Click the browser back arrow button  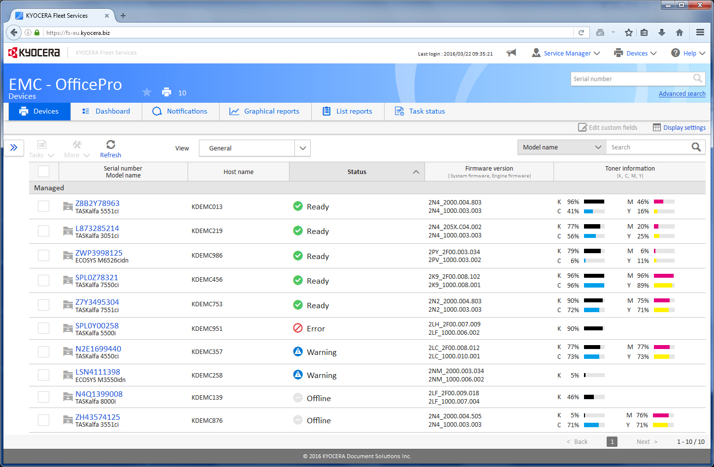click(x=14, y=32)
